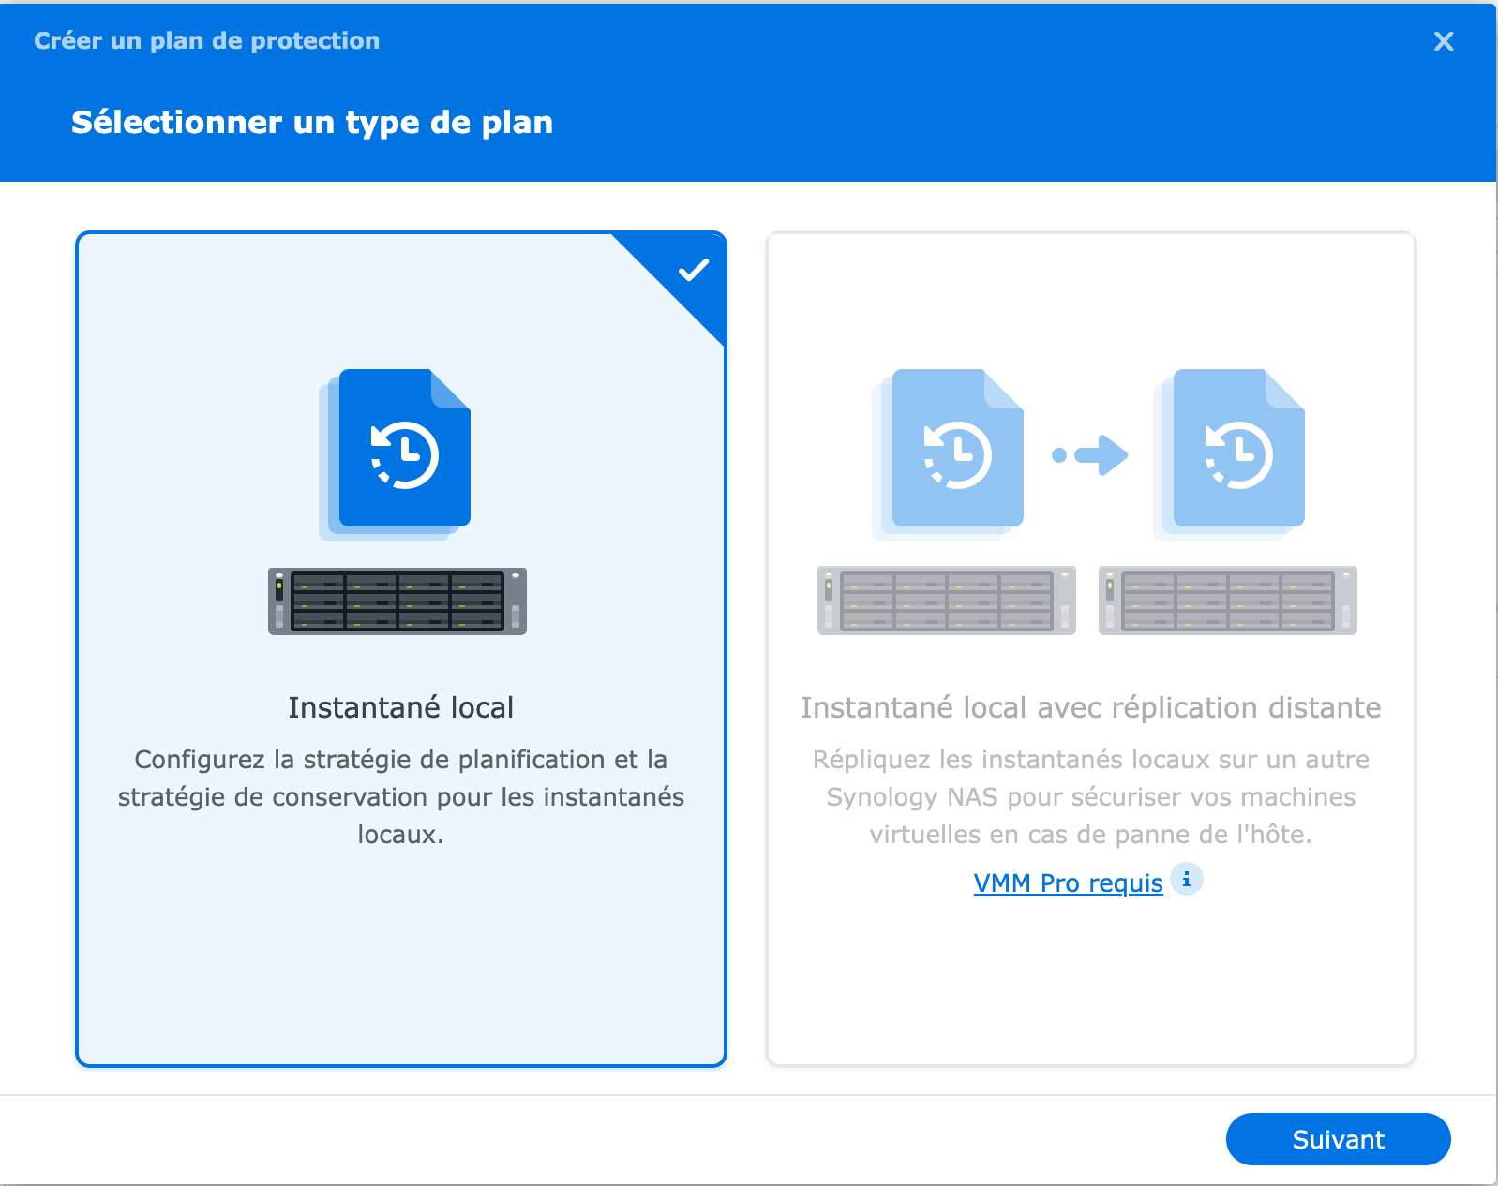
Task: Click the remote replication description paragraph
Action: click(x=1091, y=796)
